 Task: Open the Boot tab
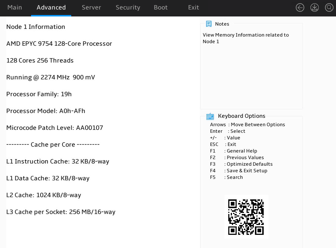(161, 8)
